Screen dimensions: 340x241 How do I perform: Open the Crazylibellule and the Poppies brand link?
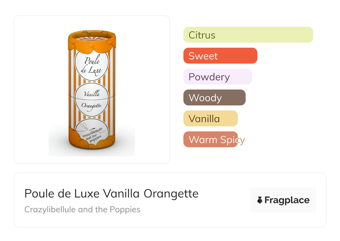click(82, 209)
